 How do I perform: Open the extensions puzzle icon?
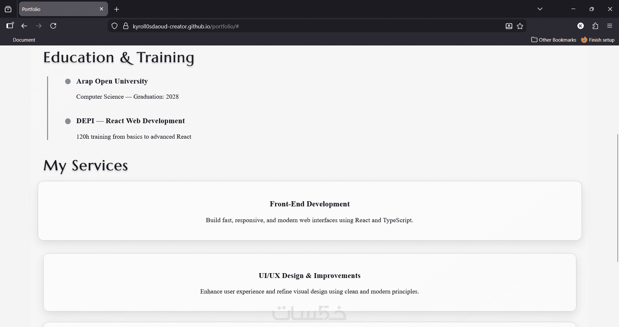pyautogui.click(x=595, y=26)
